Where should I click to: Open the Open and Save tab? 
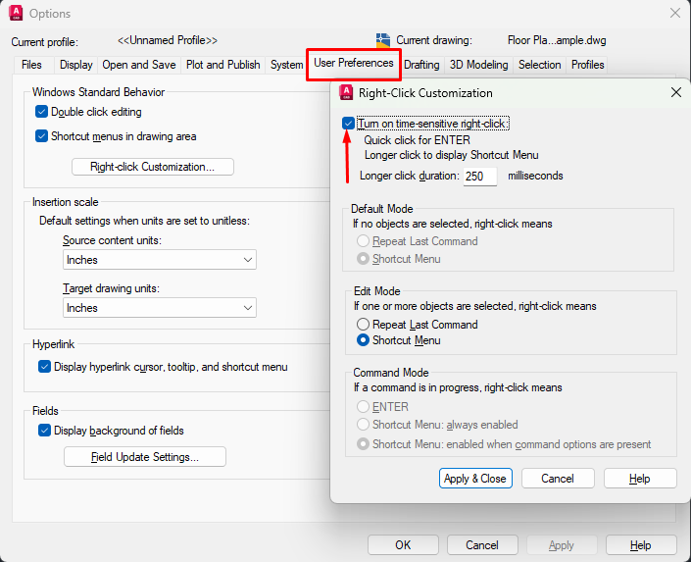(x=139, y=65)
